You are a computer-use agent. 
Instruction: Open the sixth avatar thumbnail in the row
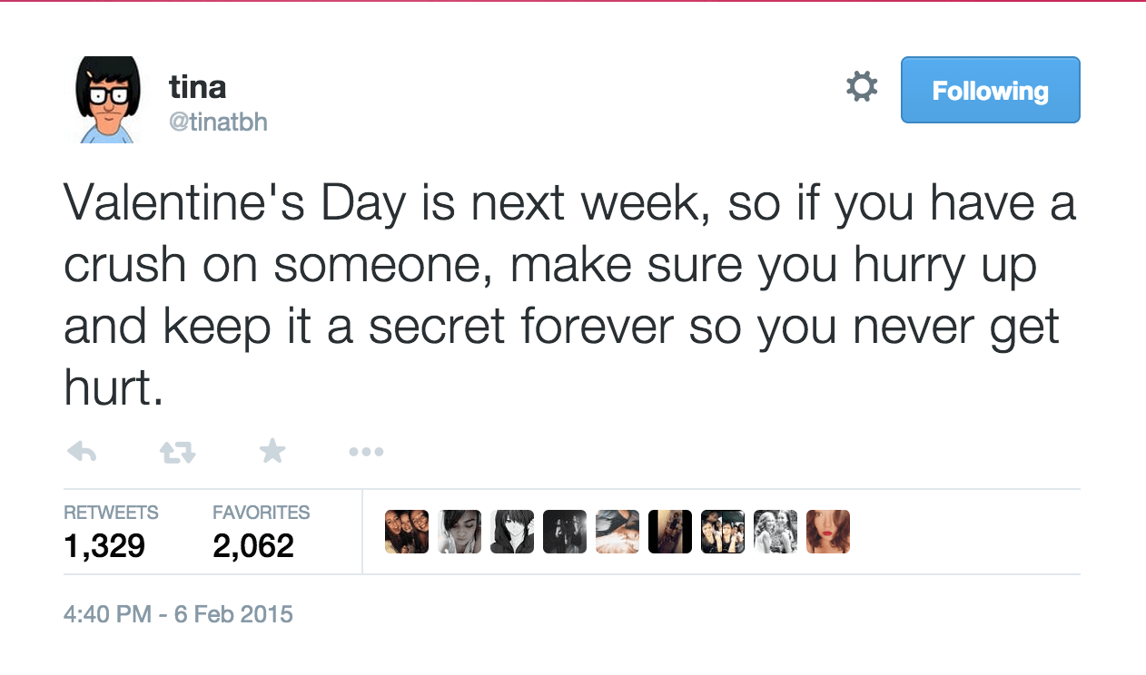pyautogui.click(x=670, y=532)
